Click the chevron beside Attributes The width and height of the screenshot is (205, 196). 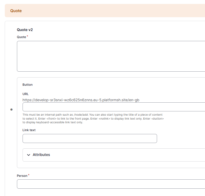28,155
